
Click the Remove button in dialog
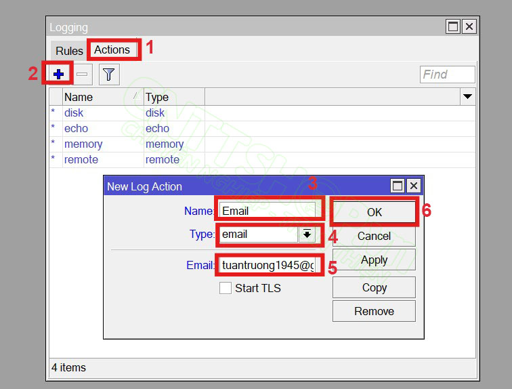[374, 311]
